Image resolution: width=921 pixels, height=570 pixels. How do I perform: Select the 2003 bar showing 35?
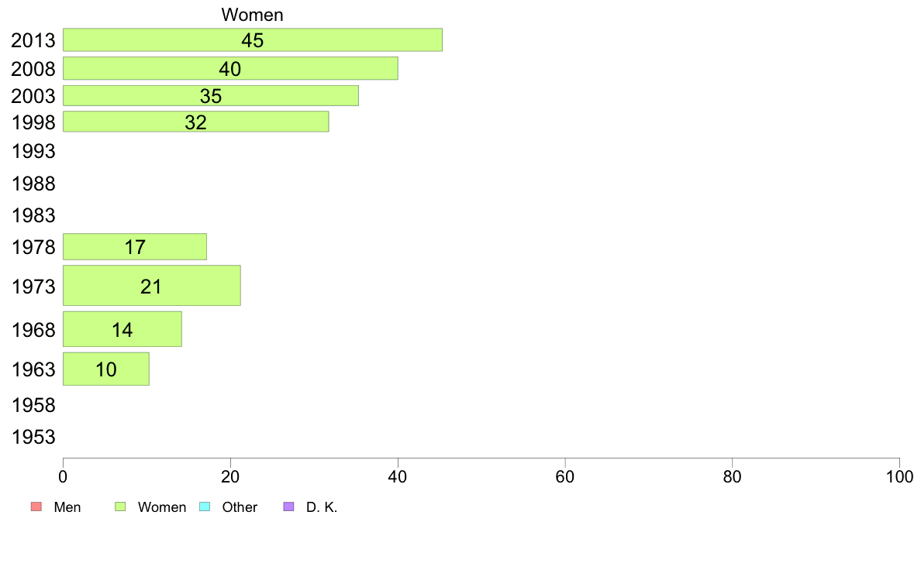pos(211,96)
